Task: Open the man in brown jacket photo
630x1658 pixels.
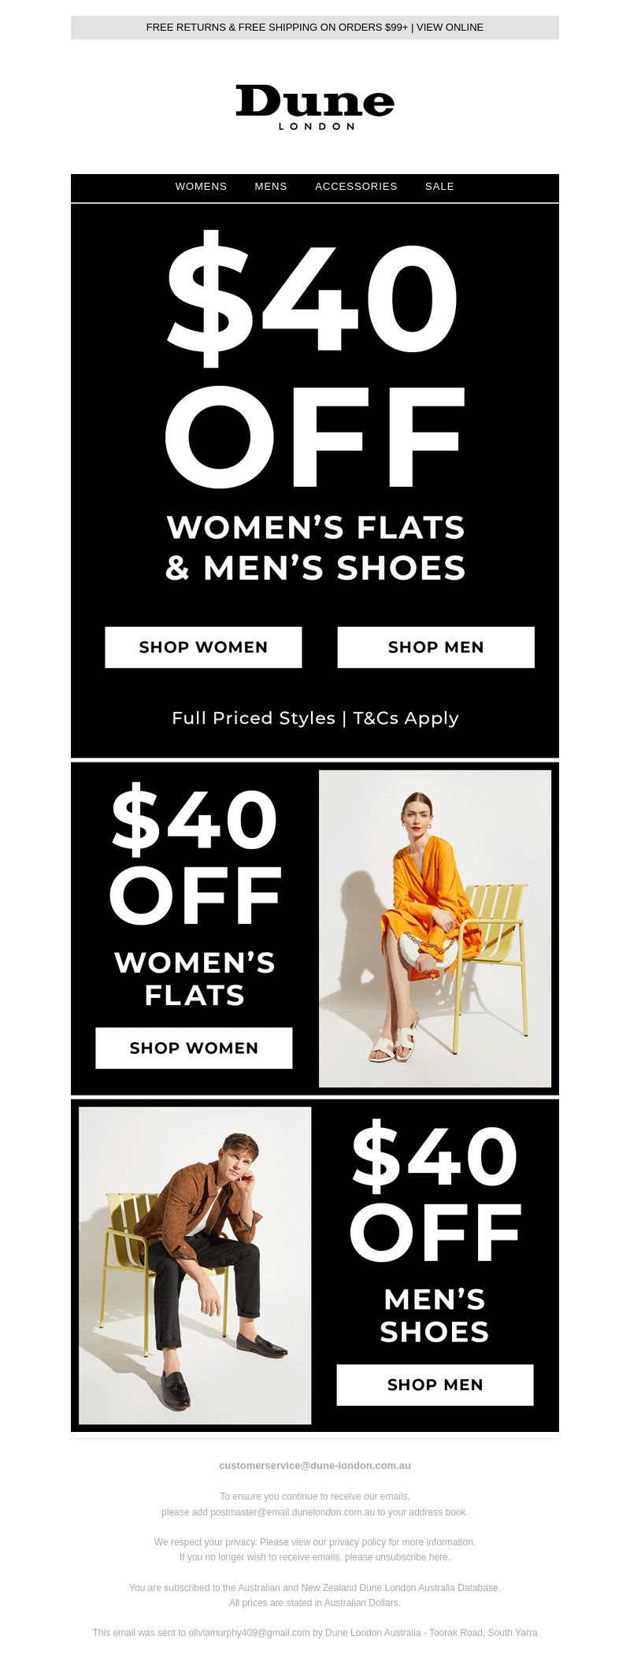Action: (x=195, y=1266)
